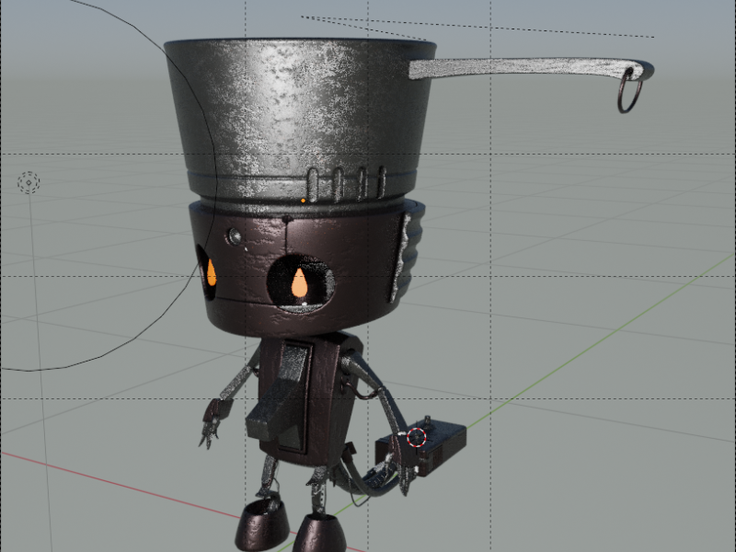The width and height of the screenshot is (736, 552).
Task: Click the orange origin dot on the pot
Action: point(304,199)
